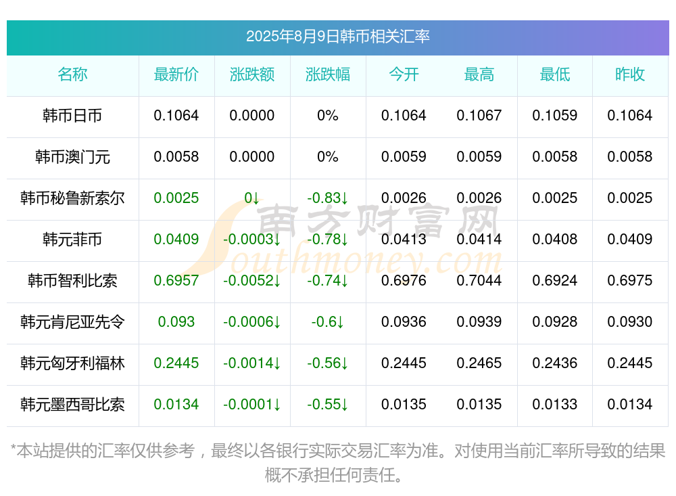Select the 韩元匈牙利福林 row name
676x496 pixels.
72,363
